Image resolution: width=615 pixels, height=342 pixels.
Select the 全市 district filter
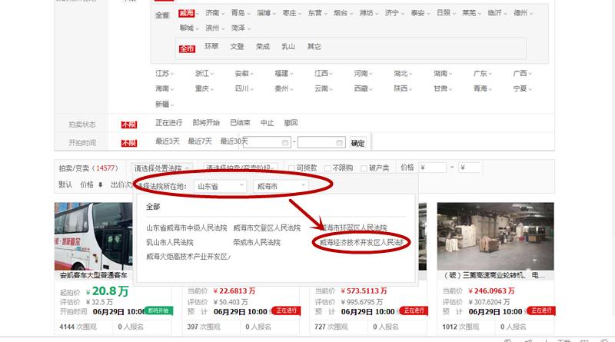[x=187, y=48]
